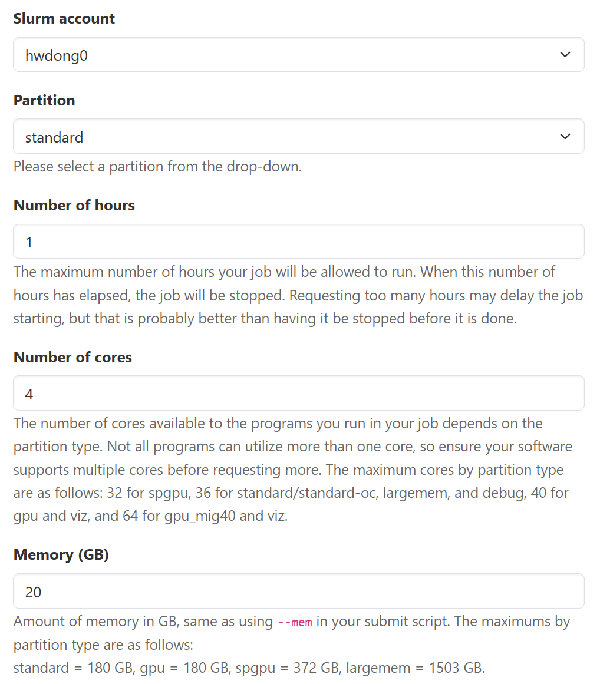Focus the Number of hours input field
The image size is (600, 684).
(x=298, y=242)
